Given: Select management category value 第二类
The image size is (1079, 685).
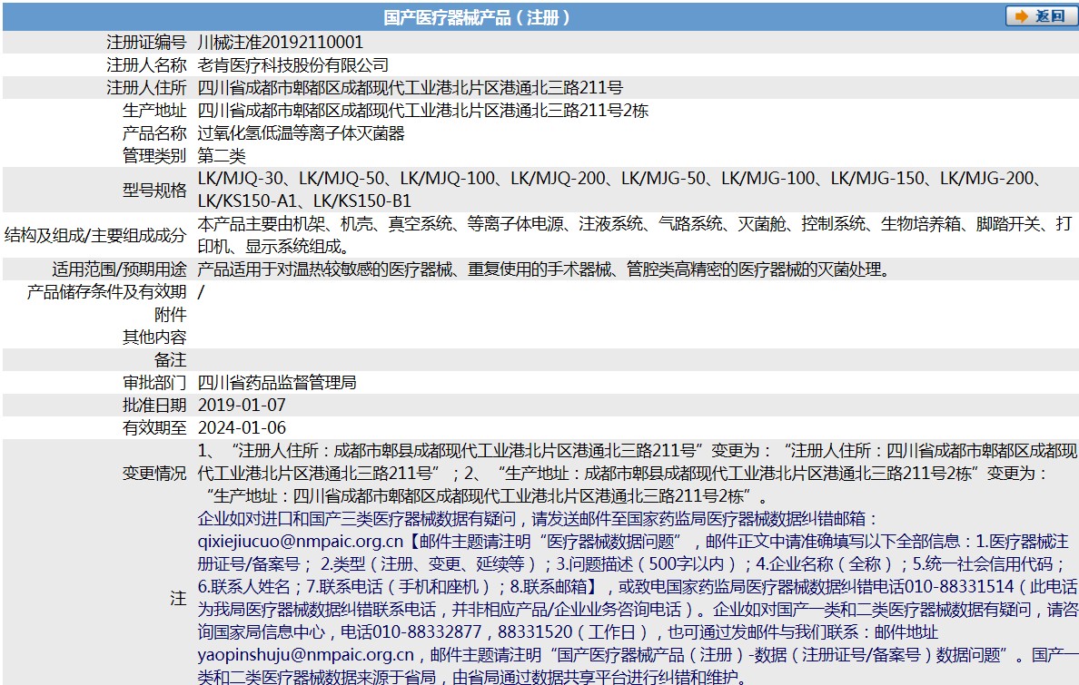Looking at the screenshot, I should (x=222, y=155).
